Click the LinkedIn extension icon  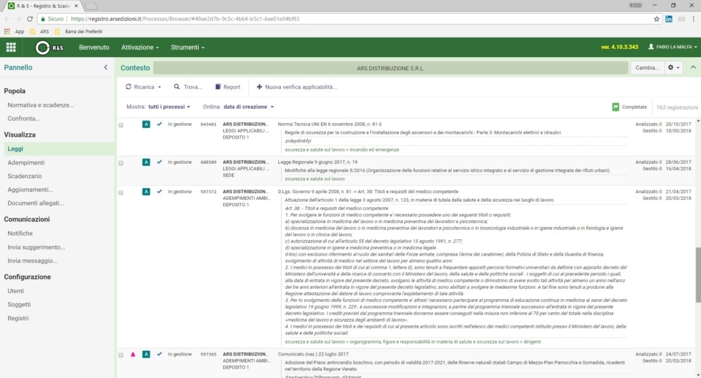pyautogui.click(x=668, y=19)
